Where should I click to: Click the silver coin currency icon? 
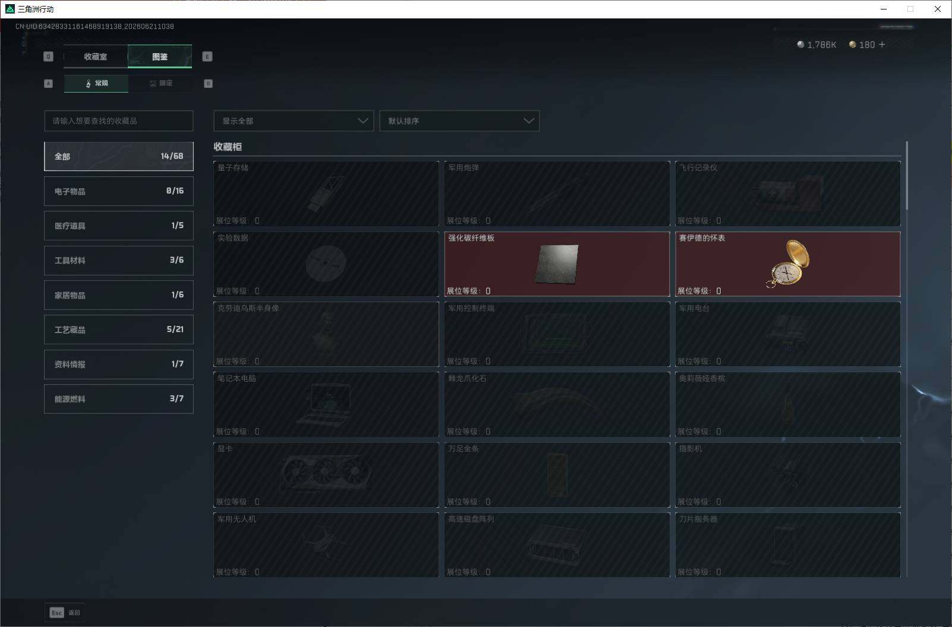(800, 45)
